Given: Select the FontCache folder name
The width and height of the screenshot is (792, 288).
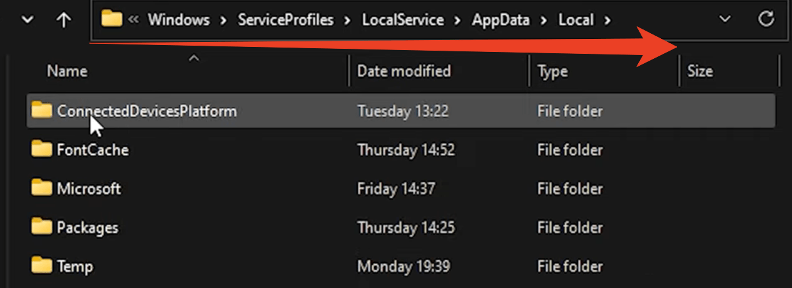Looking at the screenshot, I should point(93,150).
